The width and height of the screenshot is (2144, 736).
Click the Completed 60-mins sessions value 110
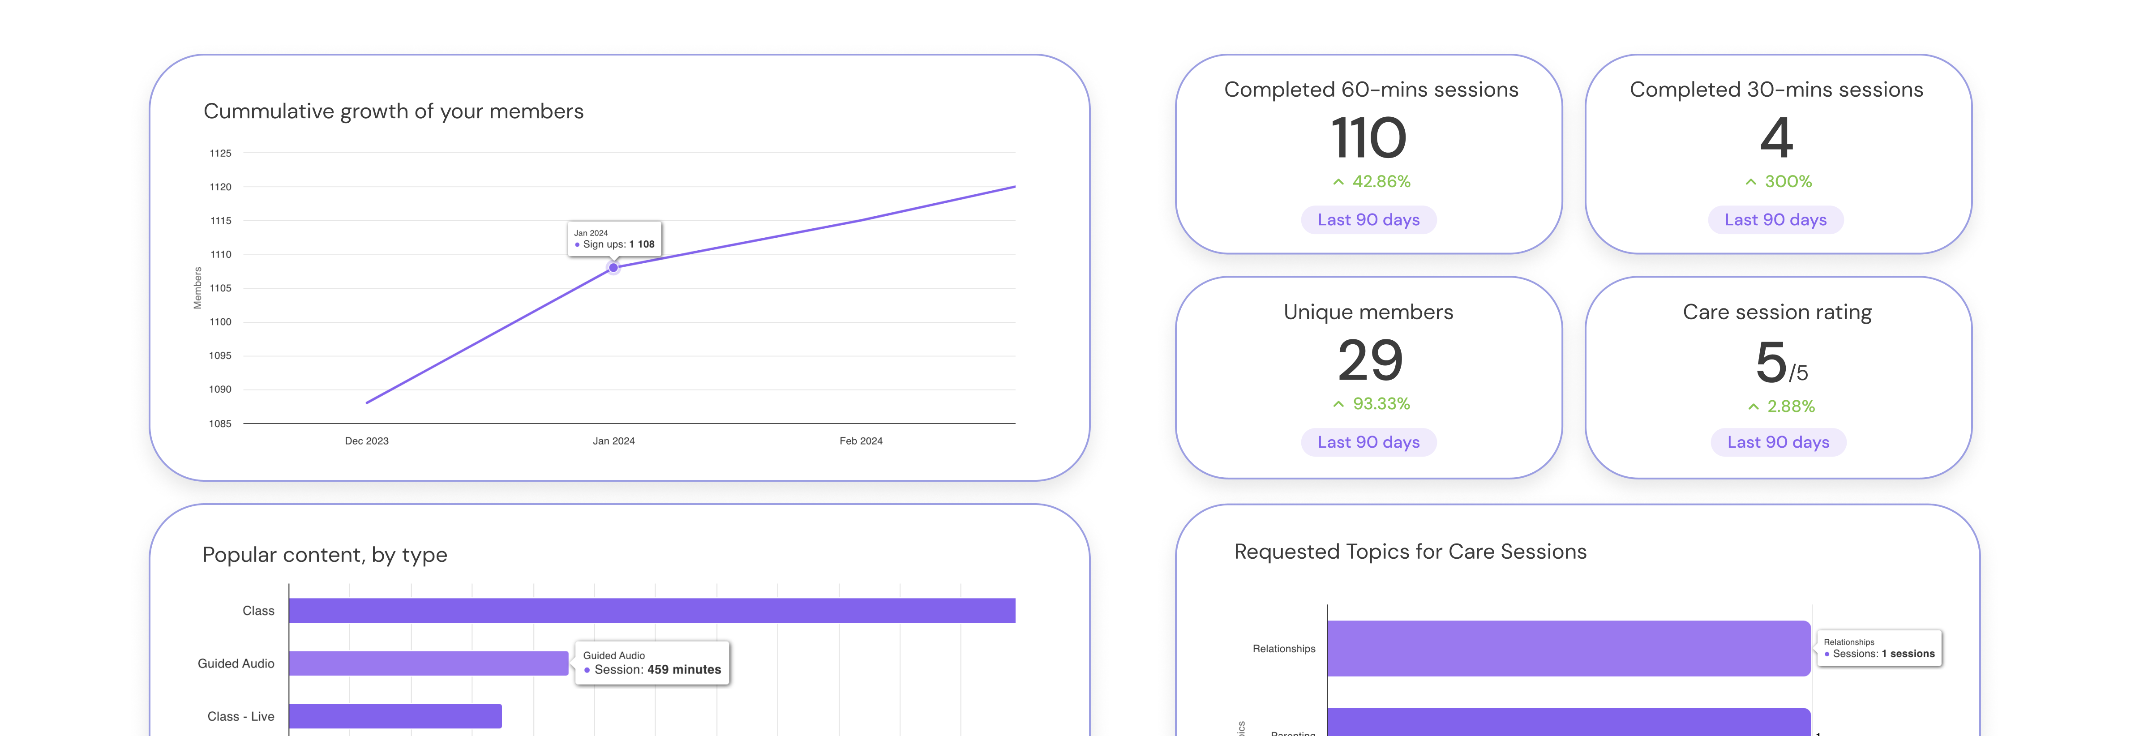[1368, 137]
